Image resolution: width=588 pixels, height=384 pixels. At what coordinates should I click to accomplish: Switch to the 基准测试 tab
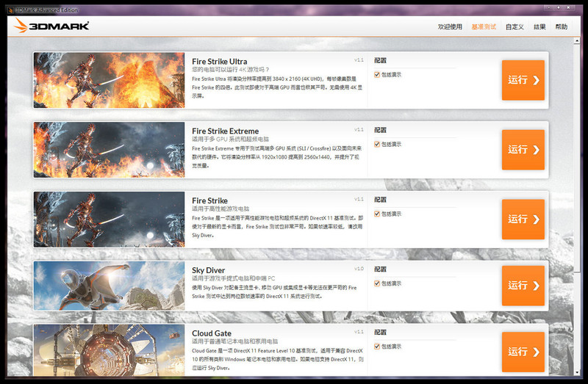(x=484, y=26)
